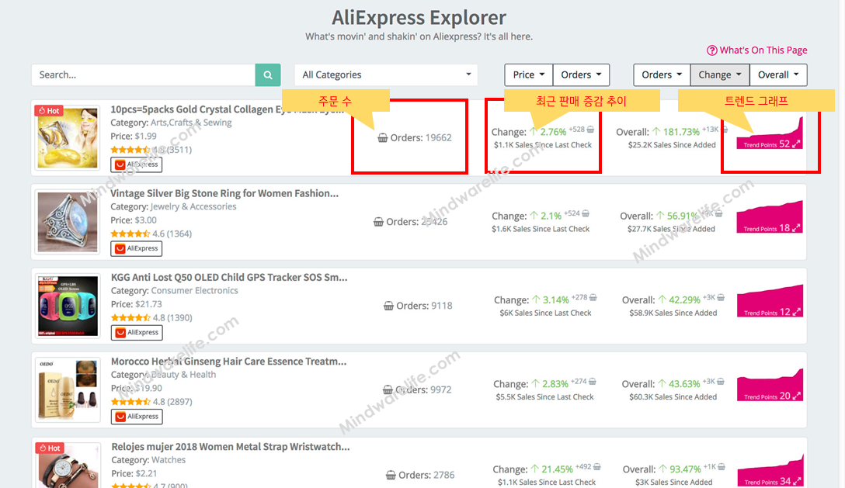Open the What's On This Page link
This screenshot has width=845, height=488.
coord(763,50)
